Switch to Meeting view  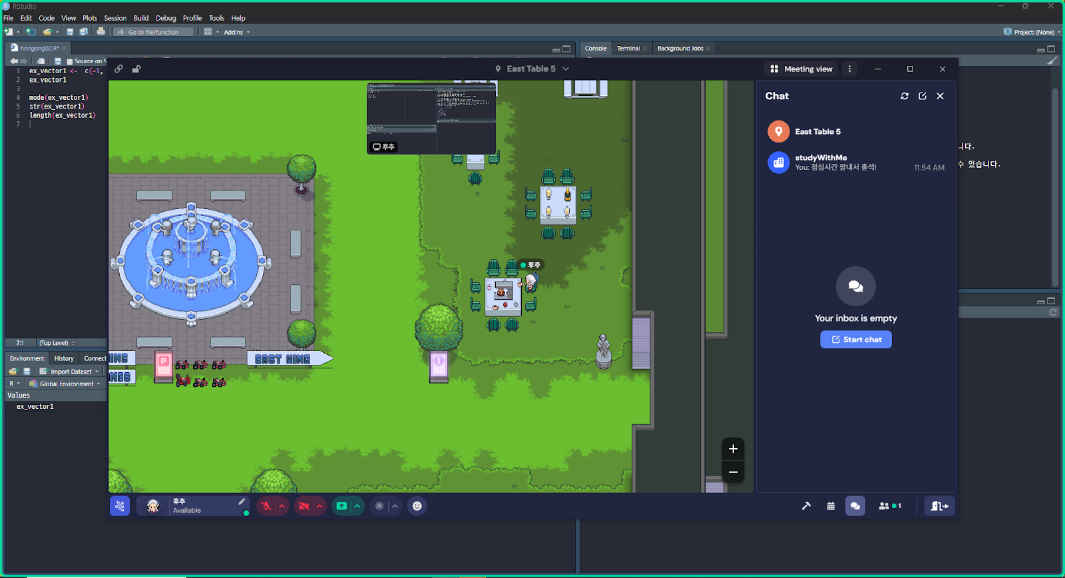coord(801,69)
